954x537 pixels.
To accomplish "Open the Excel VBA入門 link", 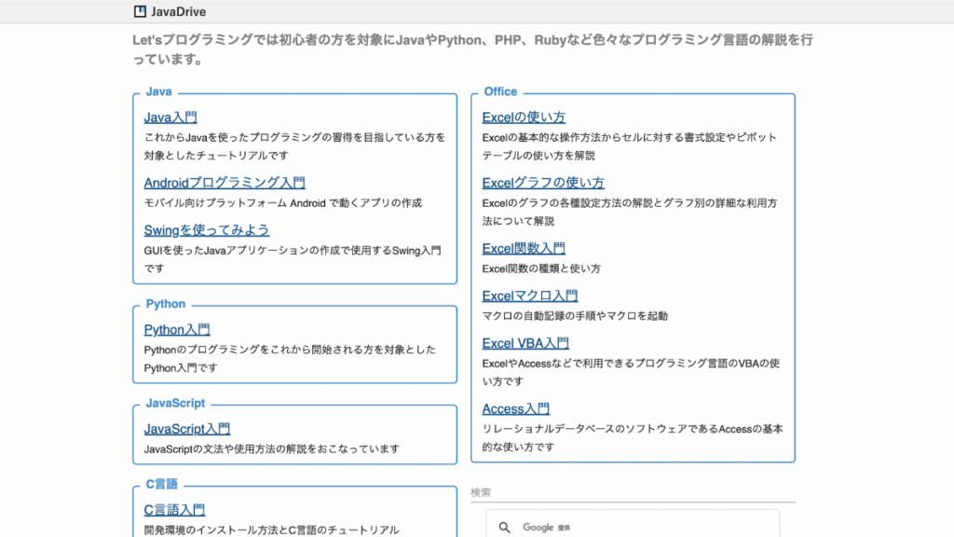I will 525,343.
